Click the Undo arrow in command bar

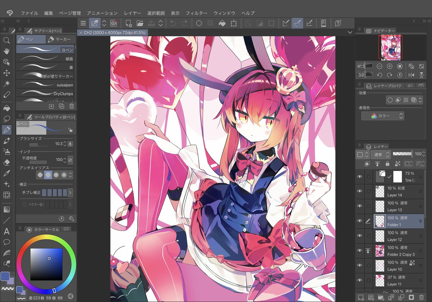(173, 23)
